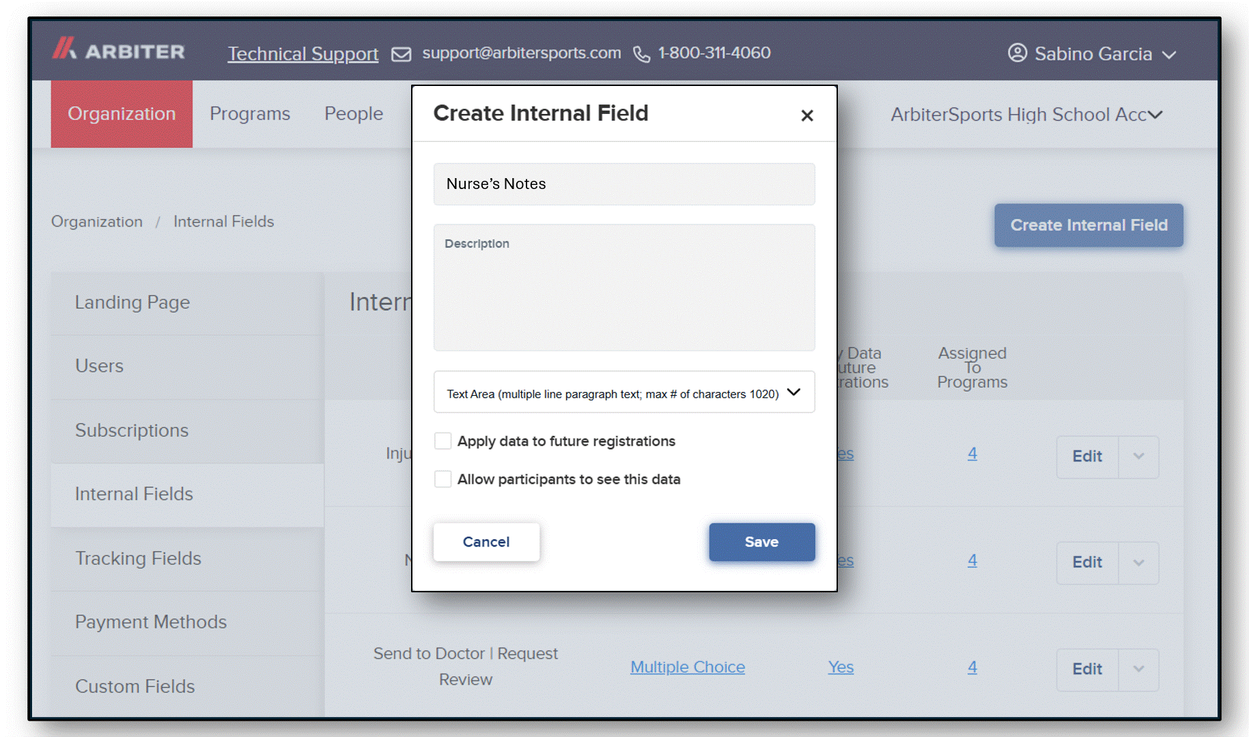The width and height of the screenshot is (1249, 737).
Task: Click the phone icon in header
Action: coord(641,54)
